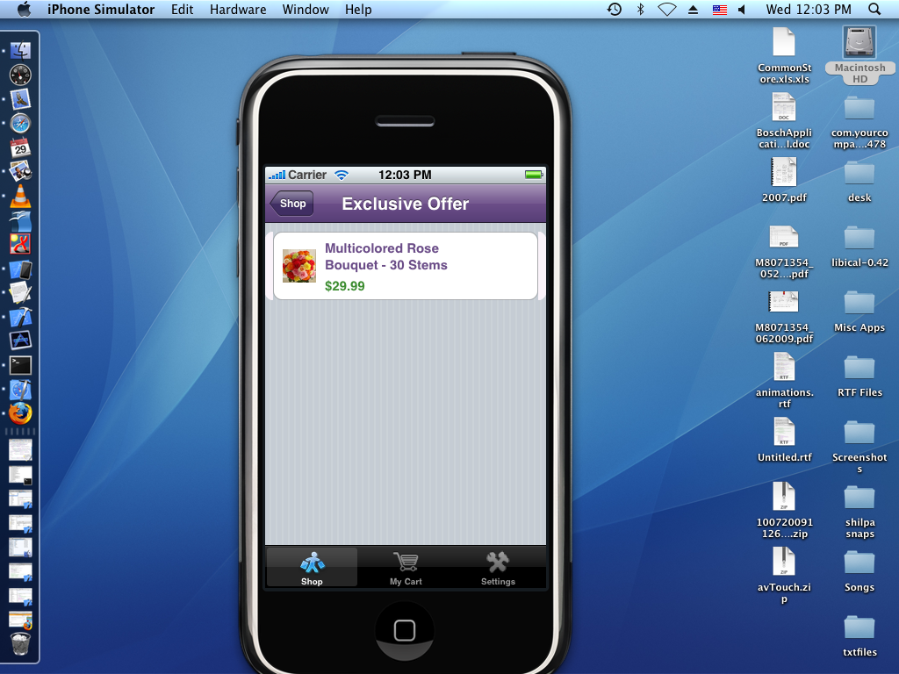Select M8071354_052...pdf file on desktop
The width and height of the screenshot is (899, 674).
tap(784, 252)
